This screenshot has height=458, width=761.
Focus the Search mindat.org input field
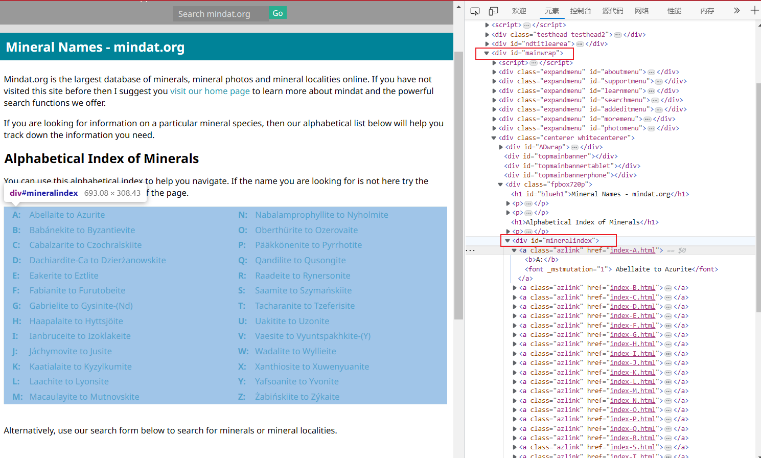pos(221,14)
